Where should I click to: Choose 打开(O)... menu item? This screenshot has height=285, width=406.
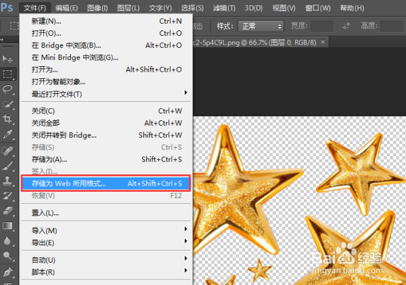[x=106, y=33]
